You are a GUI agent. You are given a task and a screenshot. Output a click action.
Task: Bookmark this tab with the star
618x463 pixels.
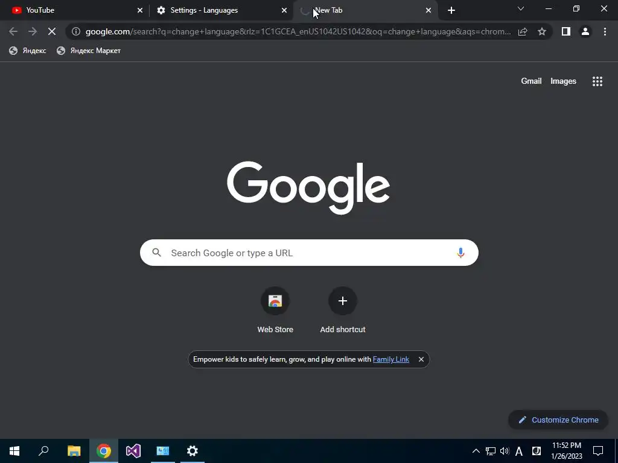click(x=542, y=31)
